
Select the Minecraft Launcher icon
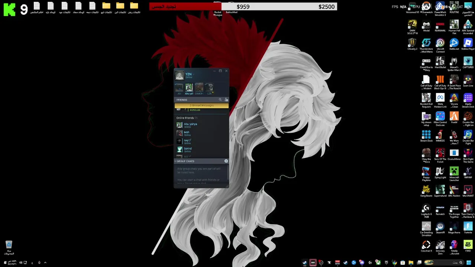[454, 174]
